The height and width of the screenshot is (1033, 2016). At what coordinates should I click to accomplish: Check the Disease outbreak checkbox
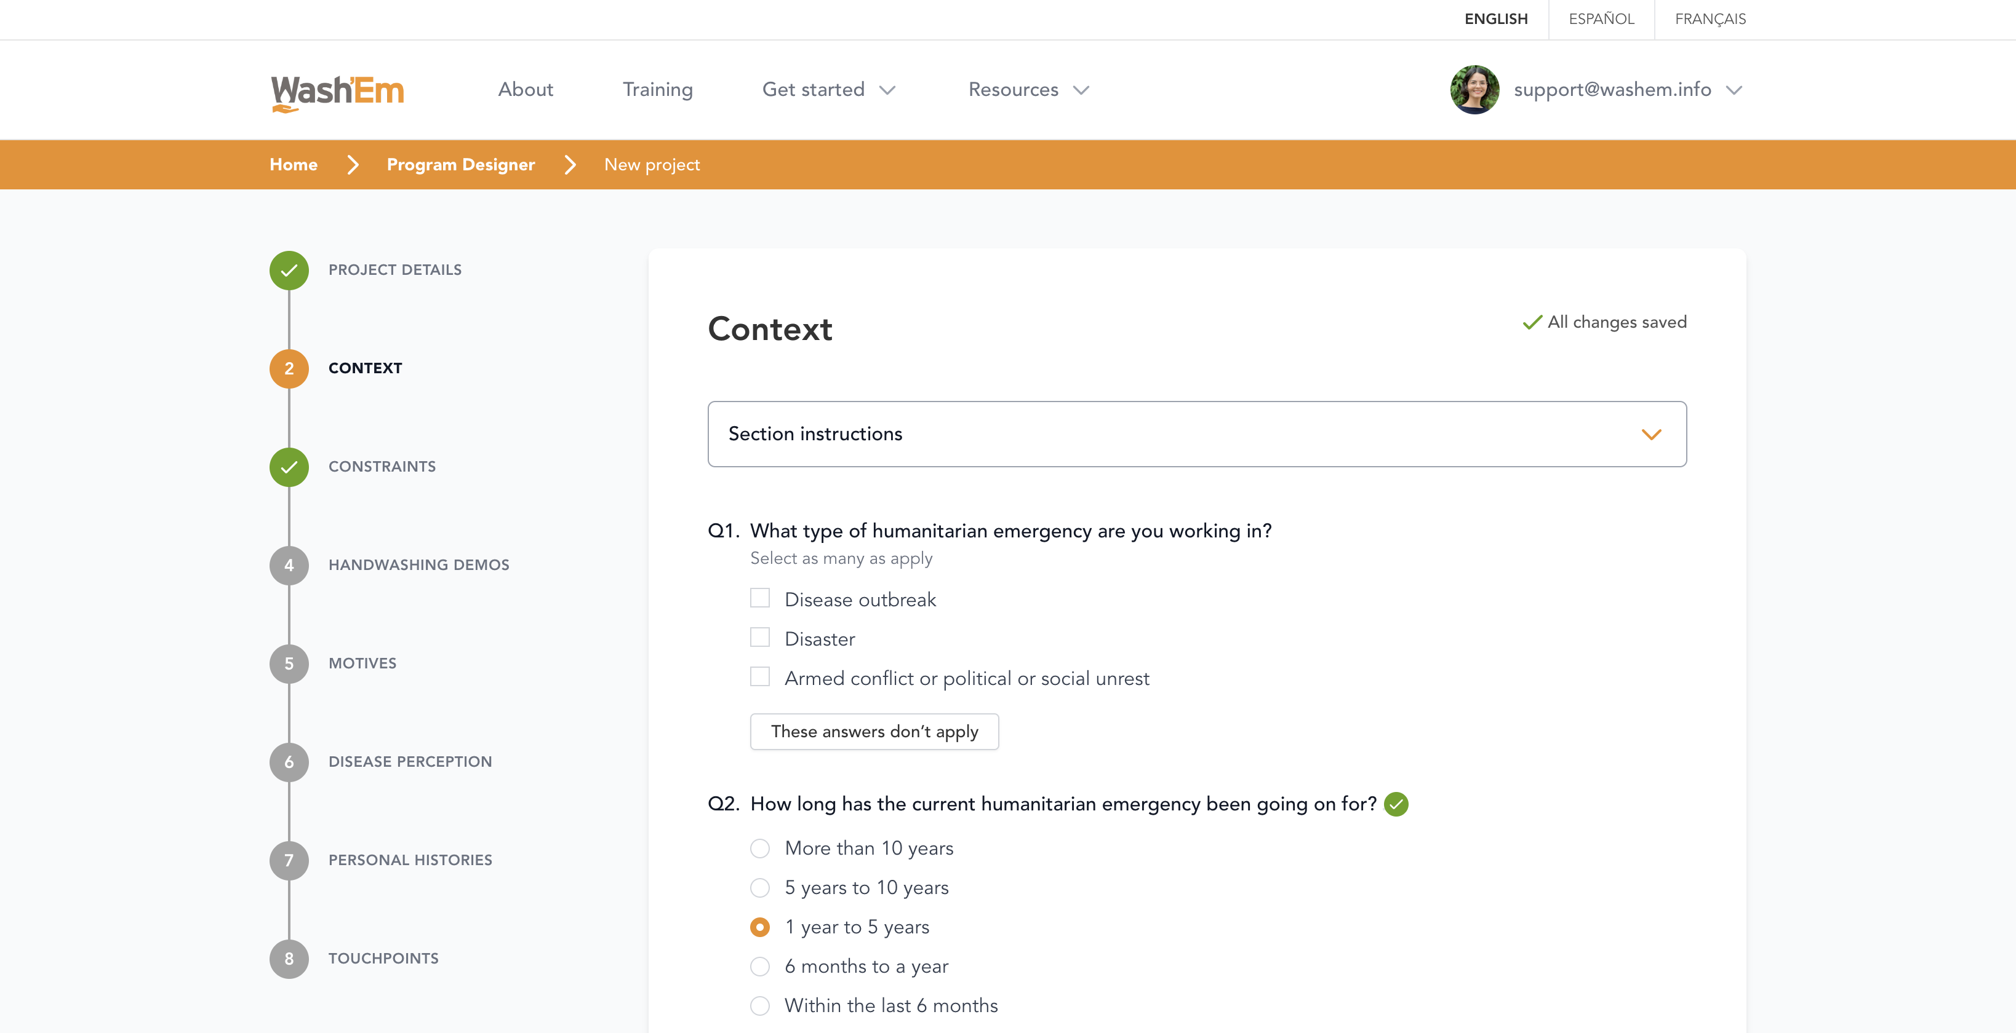759,598
